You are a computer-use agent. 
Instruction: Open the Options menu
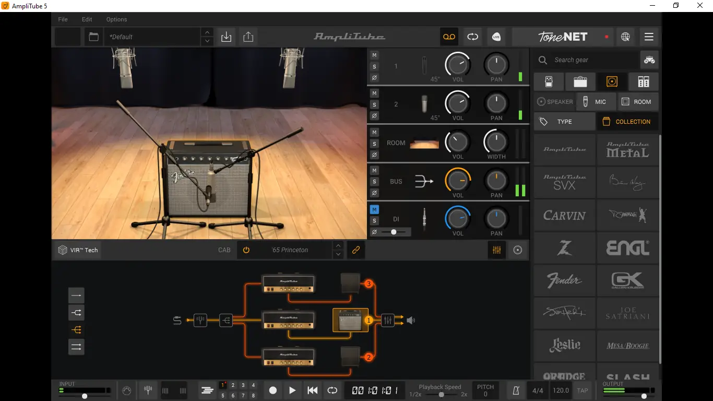(x=116, y=19)
